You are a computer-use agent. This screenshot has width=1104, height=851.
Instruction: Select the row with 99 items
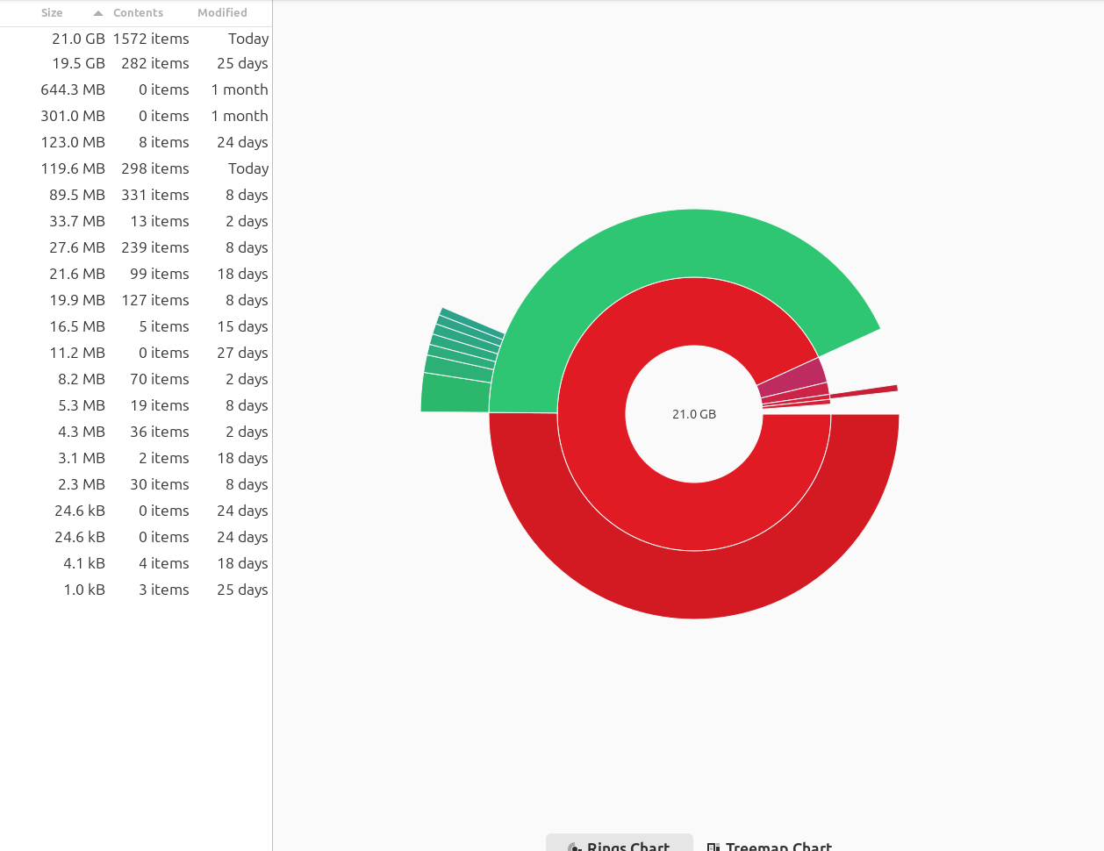tap(136, 274)
